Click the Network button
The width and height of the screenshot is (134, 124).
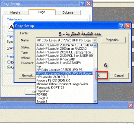[x=27, y=76]
